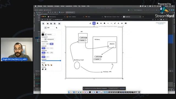Click the Apple menu icon
Viewport: 176px width, 99px height.
click(x=35, y=6)
